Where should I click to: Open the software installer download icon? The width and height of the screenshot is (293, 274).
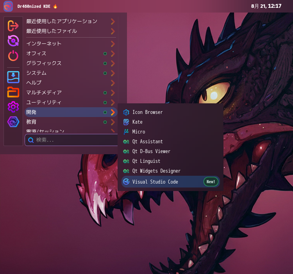[x=13, y=77]
